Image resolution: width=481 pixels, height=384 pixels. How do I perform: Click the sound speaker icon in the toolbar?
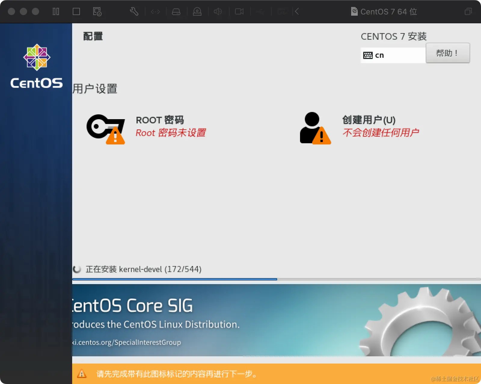point(218,12)
